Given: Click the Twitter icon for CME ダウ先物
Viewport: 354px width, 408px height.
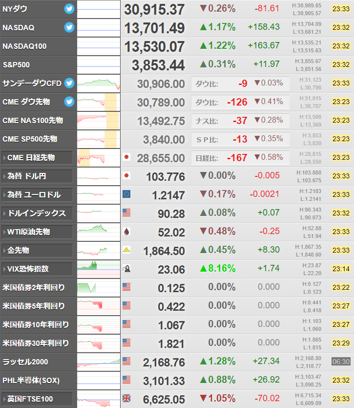Looking at the screenshot, I should tap(69, 102).
